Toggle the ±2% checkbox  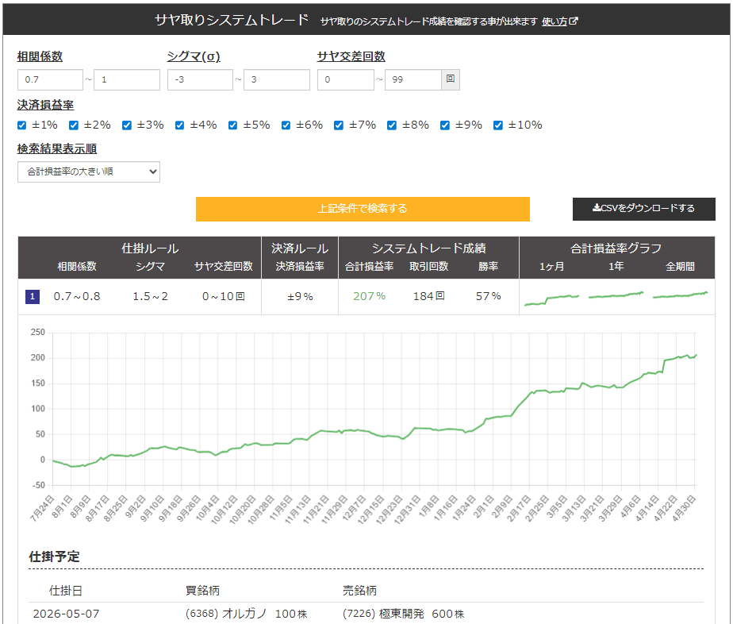pyautogui.click(x=74, y=125)
